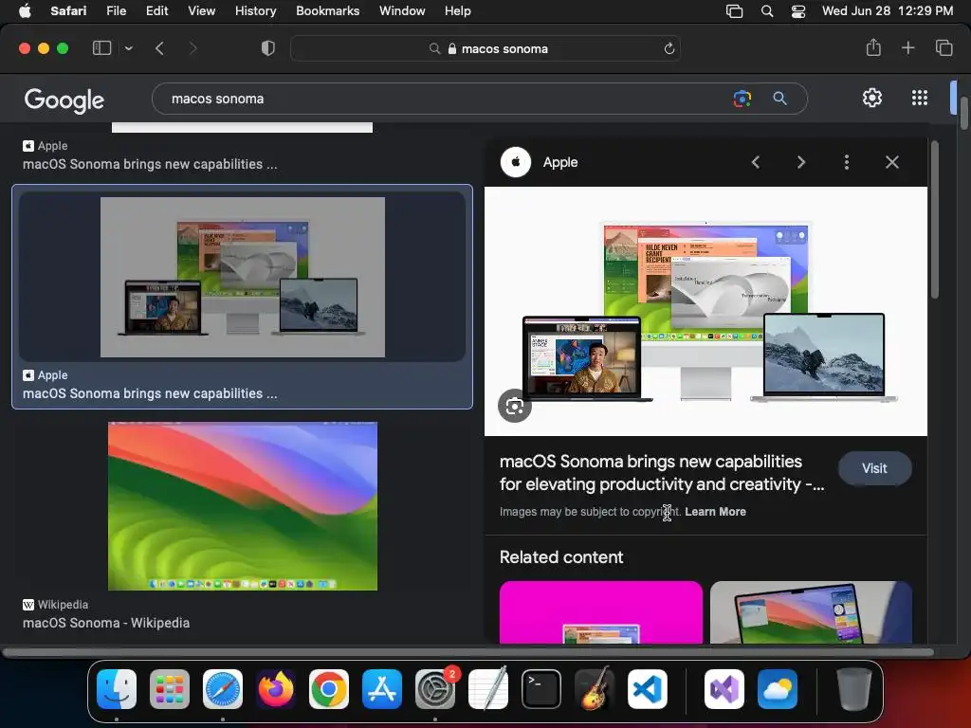971x728 pixels.
Task: Open the privacy report shield icon
Action: pyautogui.click(x=268, y=48)
